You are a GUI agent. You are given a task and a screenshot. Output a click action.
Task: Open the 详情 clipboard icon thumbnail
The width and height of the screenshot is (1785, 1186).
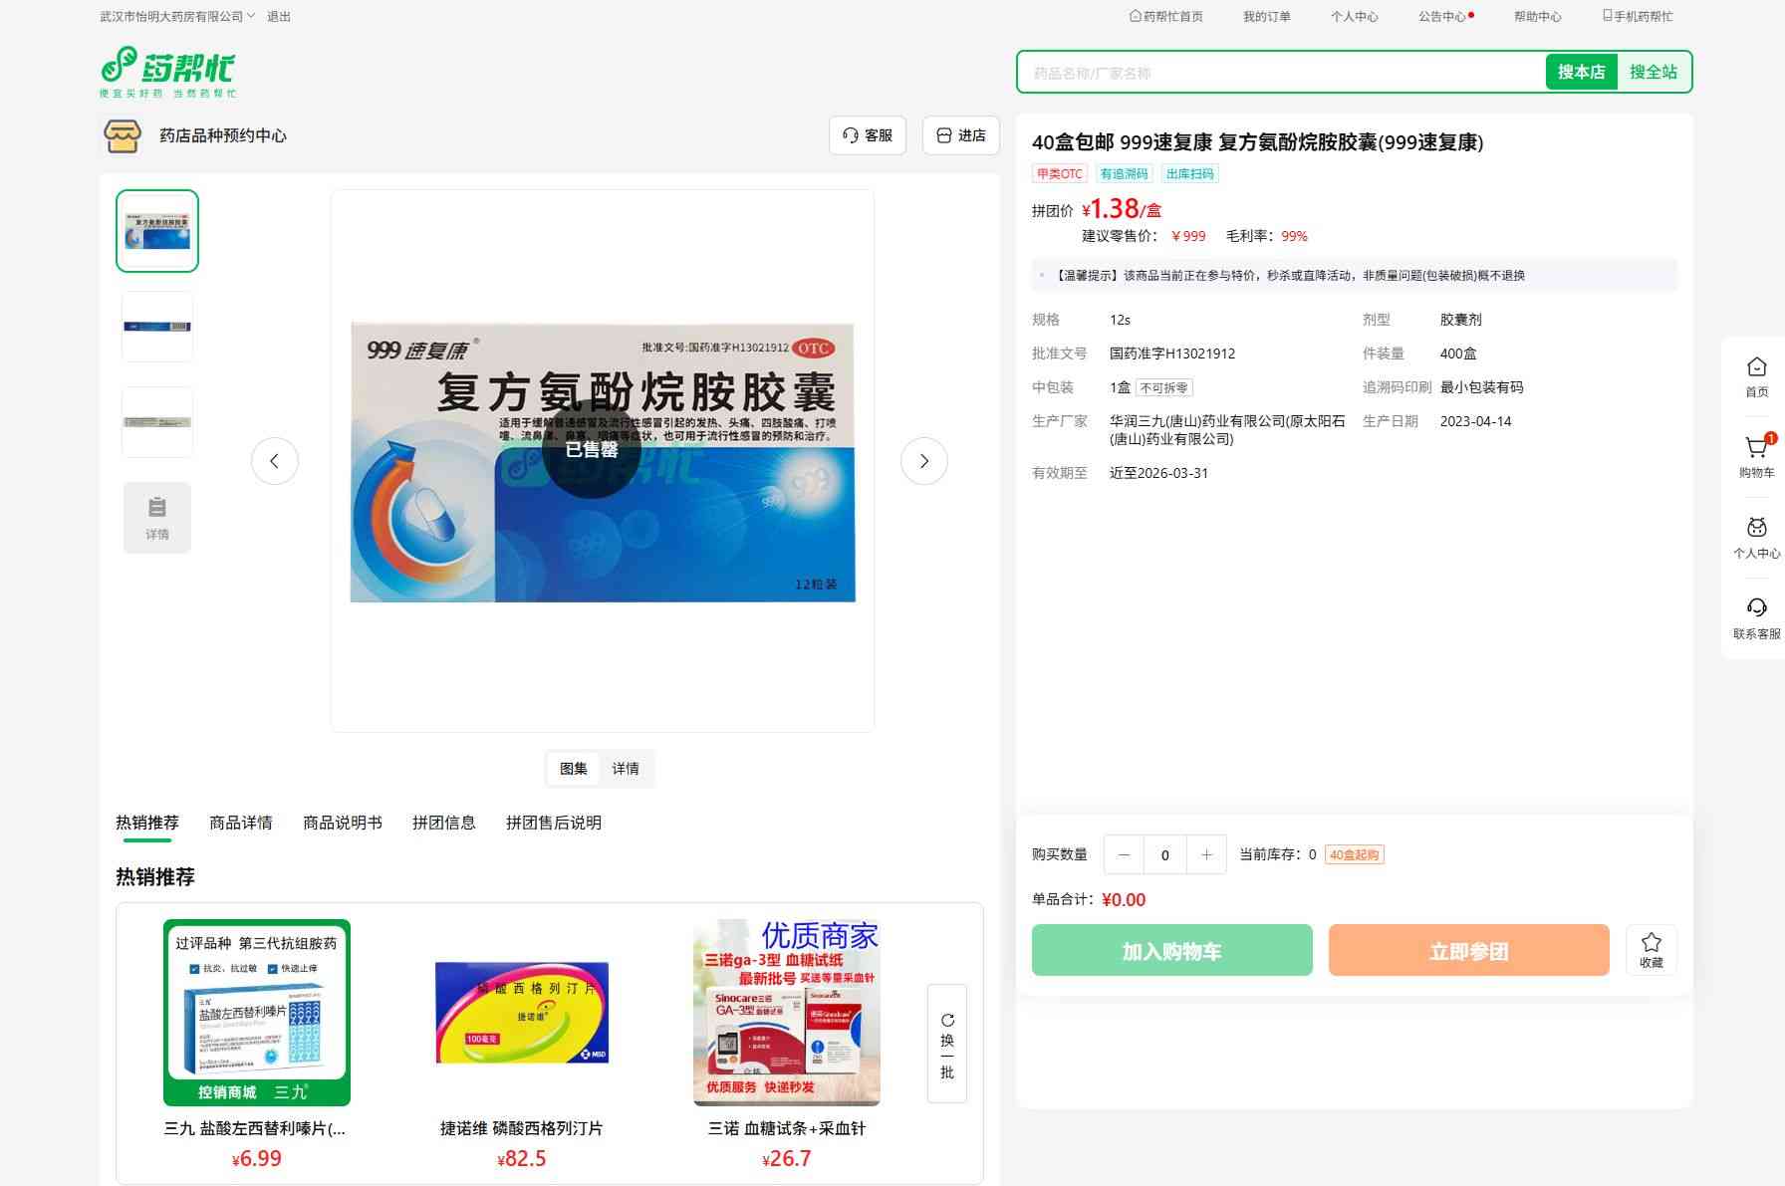click(157, 517)
